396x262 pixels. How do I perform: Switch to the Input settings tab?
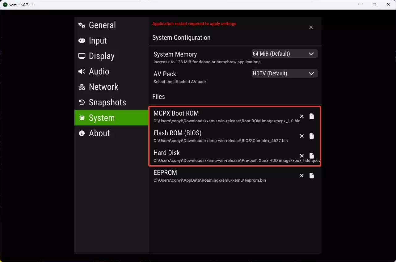112,40
